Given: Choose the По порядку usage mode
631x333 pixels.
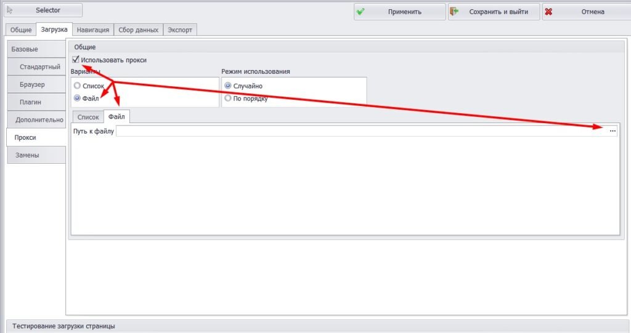Looking at the screenshot, I should pos(228,98).
